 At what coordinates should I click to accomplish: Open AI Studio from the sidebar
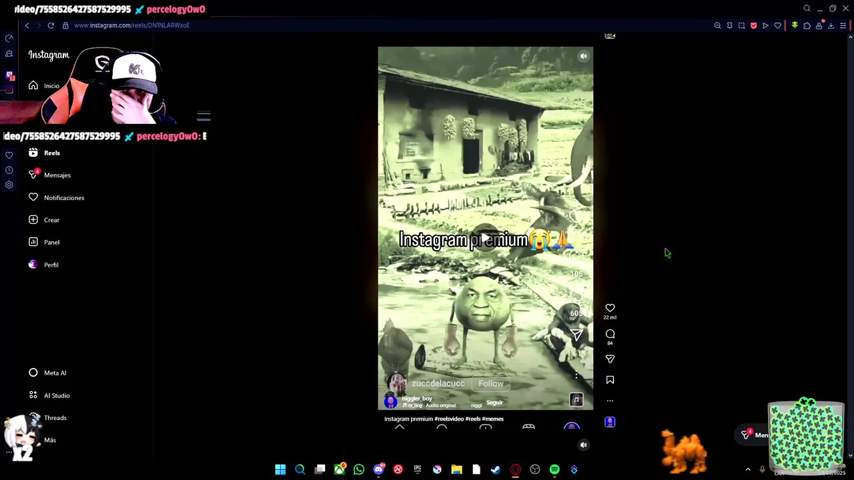pyautogui.click(x=49, y=395)
